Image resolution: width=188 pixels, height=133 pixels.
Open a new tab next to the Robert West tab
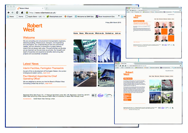pos(47,8)
